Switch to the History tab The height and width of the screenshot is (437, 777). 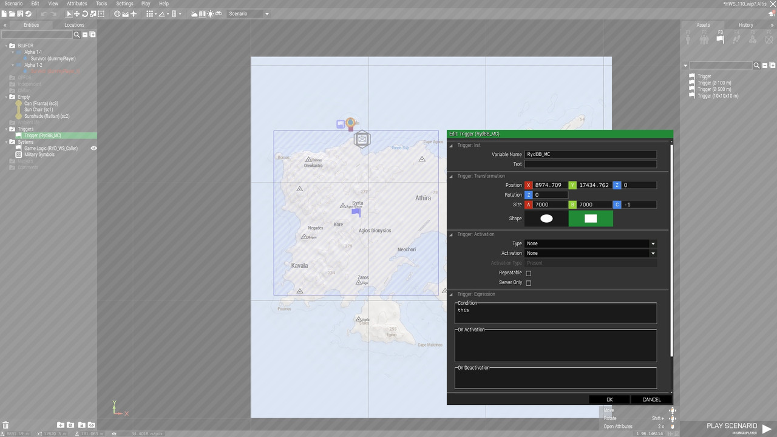click(746, 25)
